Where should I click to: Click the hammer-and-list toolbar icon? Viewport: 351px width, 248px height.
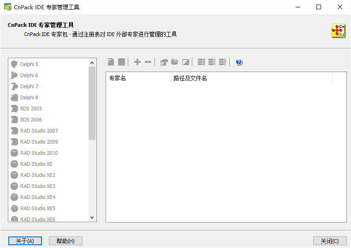[164, 62]
